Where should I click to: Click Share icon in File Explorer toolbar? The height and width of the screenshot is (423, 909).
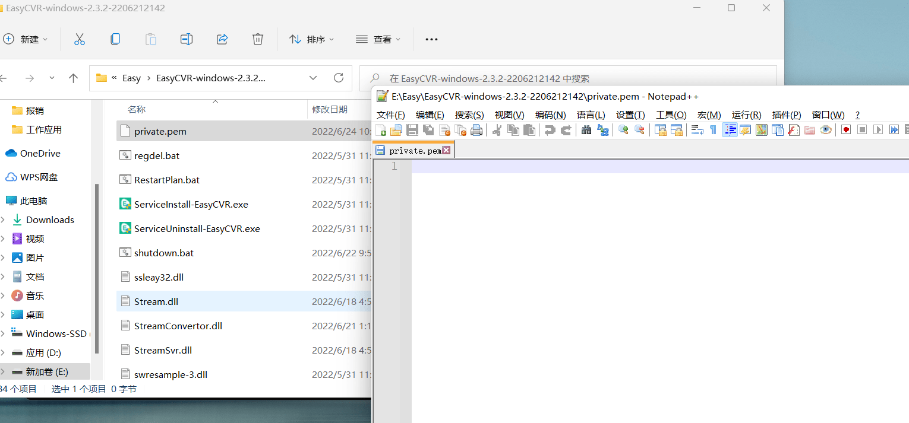[222, 39]
